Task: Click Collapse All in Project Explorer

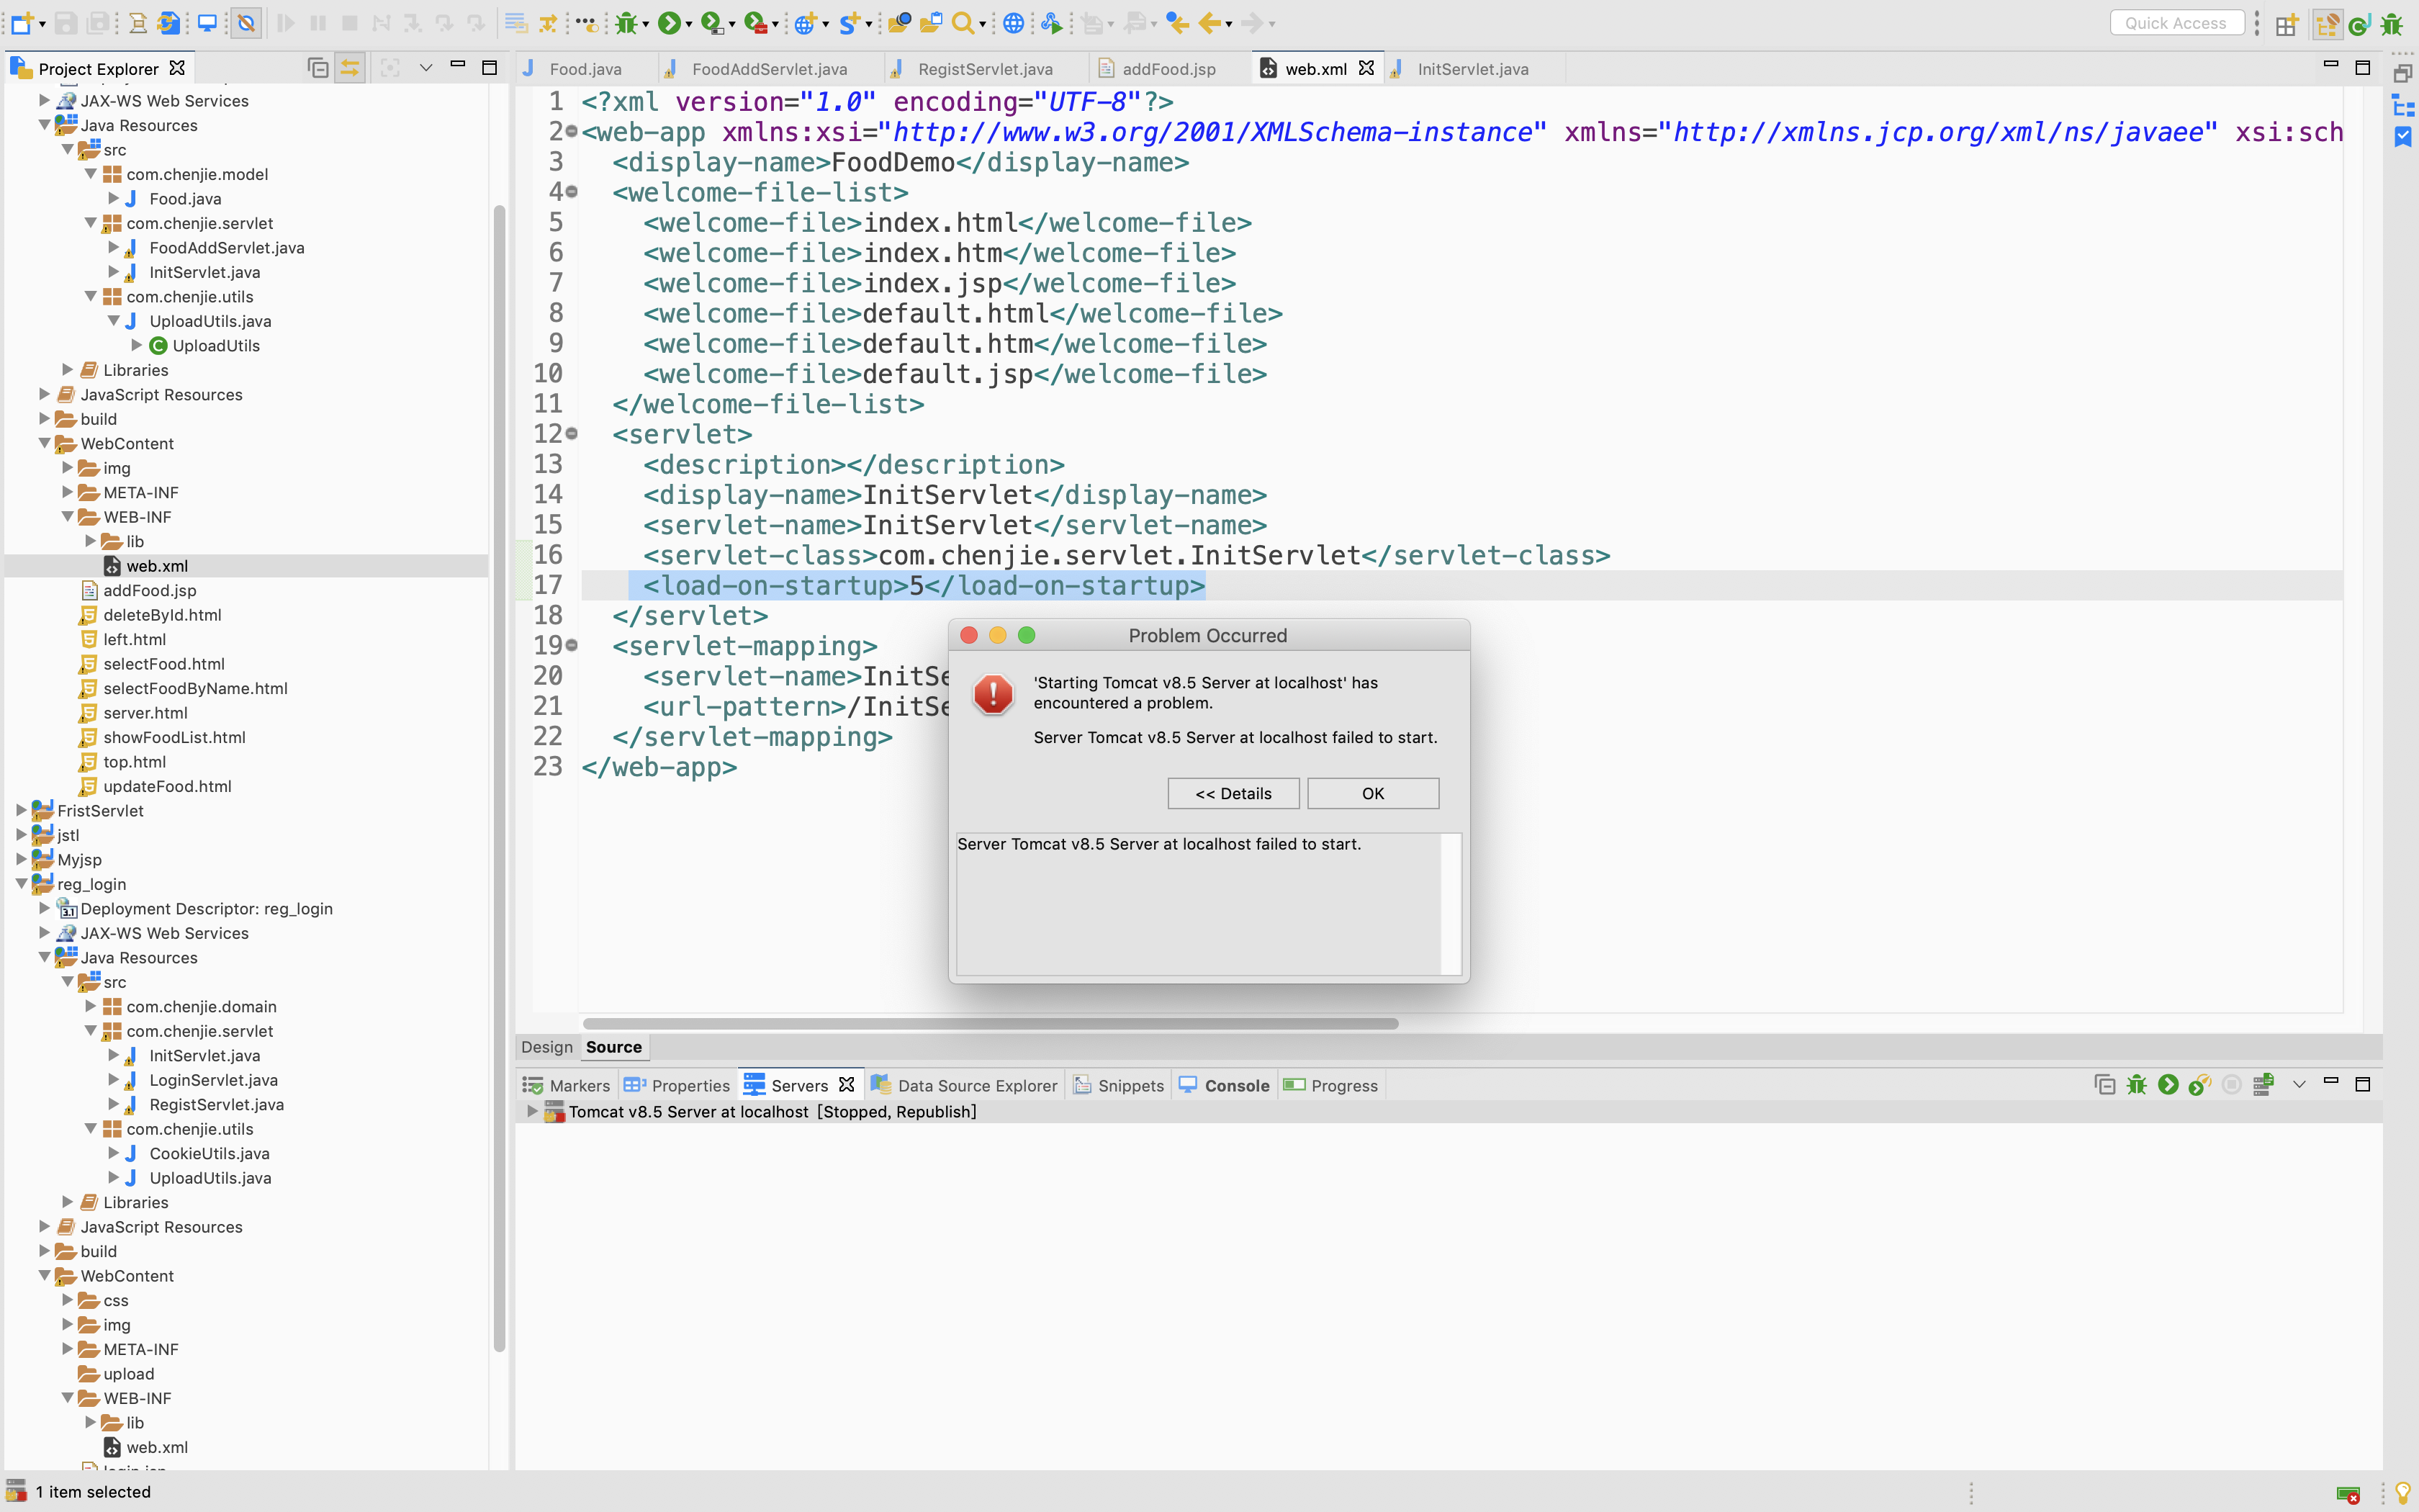Action: coord(318,68)
